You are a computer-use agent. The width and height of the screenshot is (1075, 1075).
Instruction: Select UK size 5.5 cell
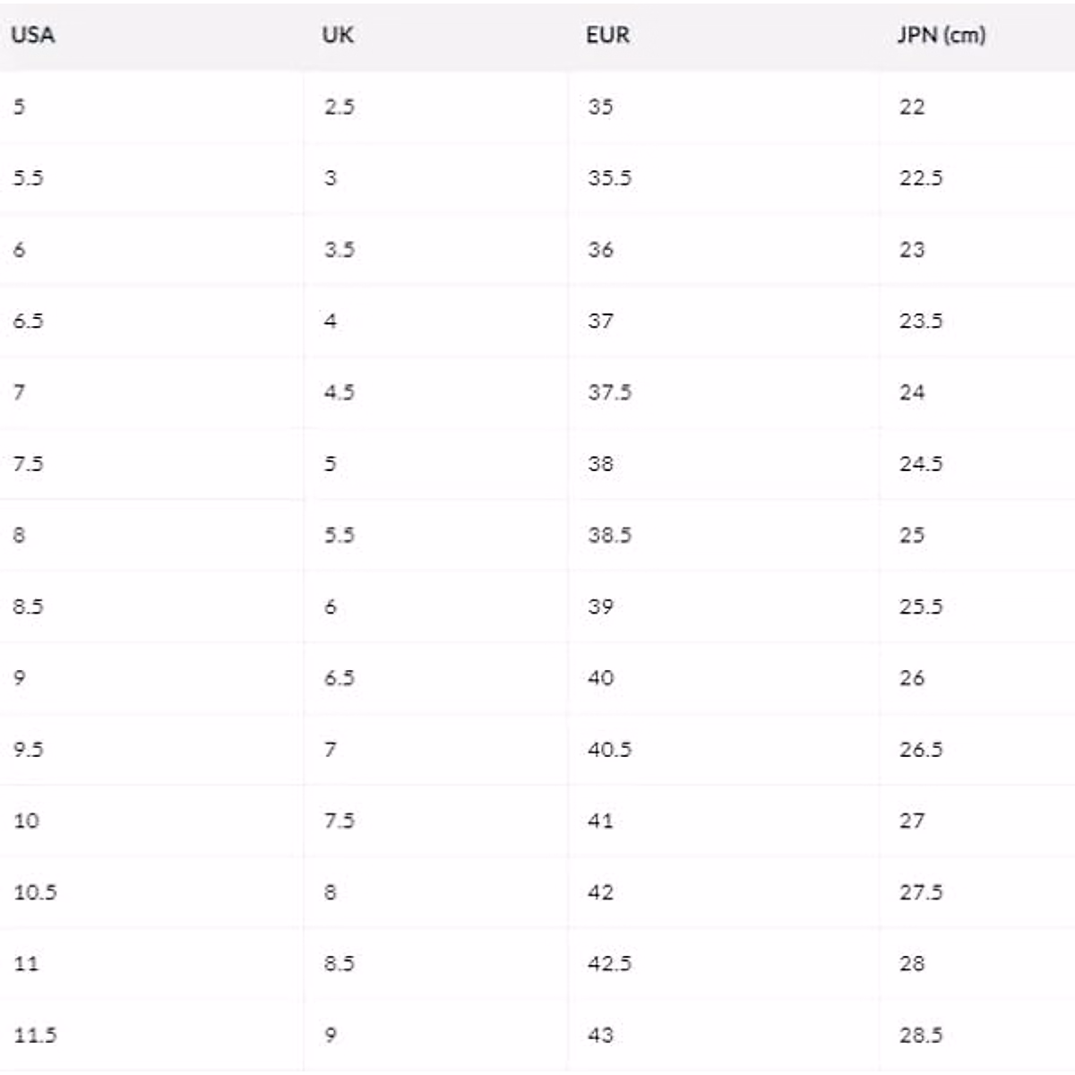[x=340, y=535]
